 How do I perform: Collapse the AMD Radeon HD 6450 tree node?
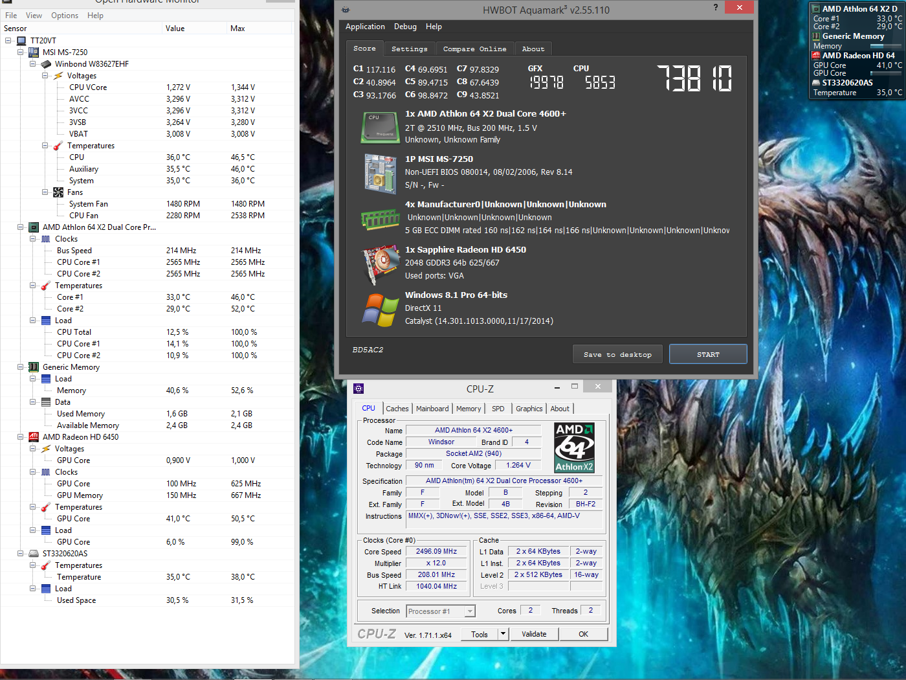(21, 437)
